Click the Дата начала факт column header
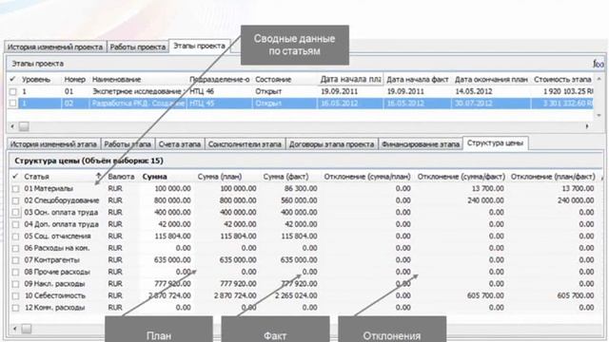 [418, 80]
